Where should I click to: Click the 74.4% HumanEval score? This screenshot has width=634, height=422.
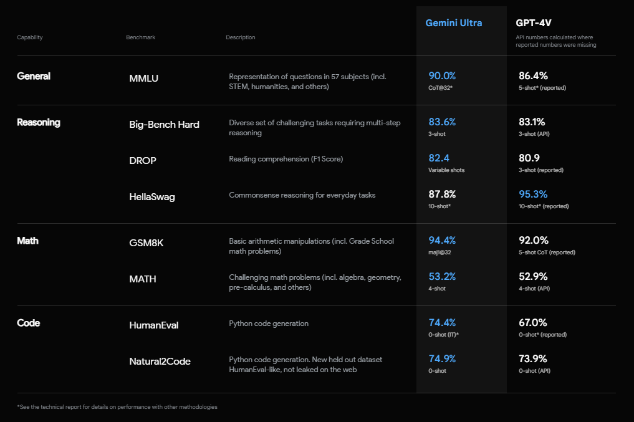[442, 322]
